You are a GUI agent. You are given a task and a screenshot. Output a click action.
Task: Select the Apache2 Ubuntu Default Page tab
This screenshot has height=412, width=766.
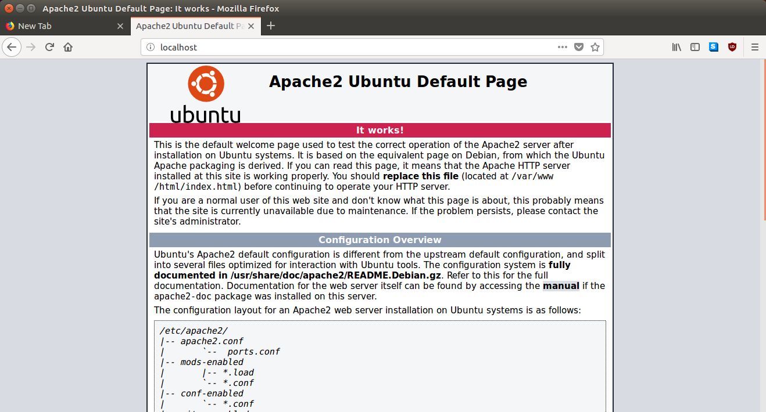[196, 26]
